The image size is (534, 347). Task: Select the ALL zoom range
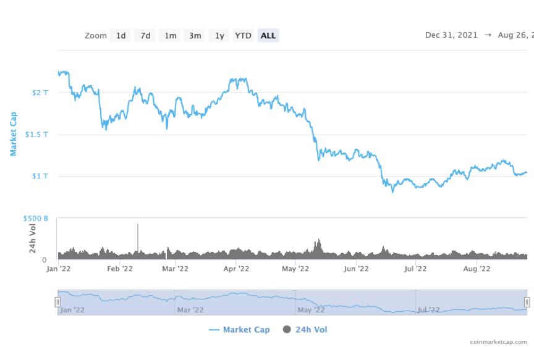268,35
